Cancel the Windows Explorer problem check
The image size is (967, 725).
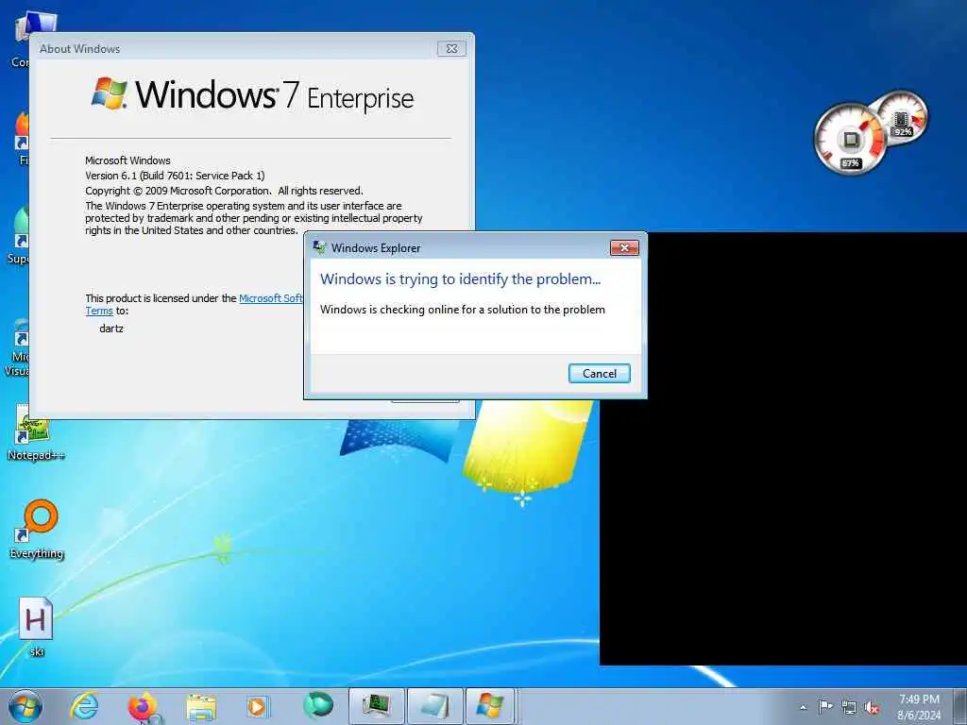[599, 373]
